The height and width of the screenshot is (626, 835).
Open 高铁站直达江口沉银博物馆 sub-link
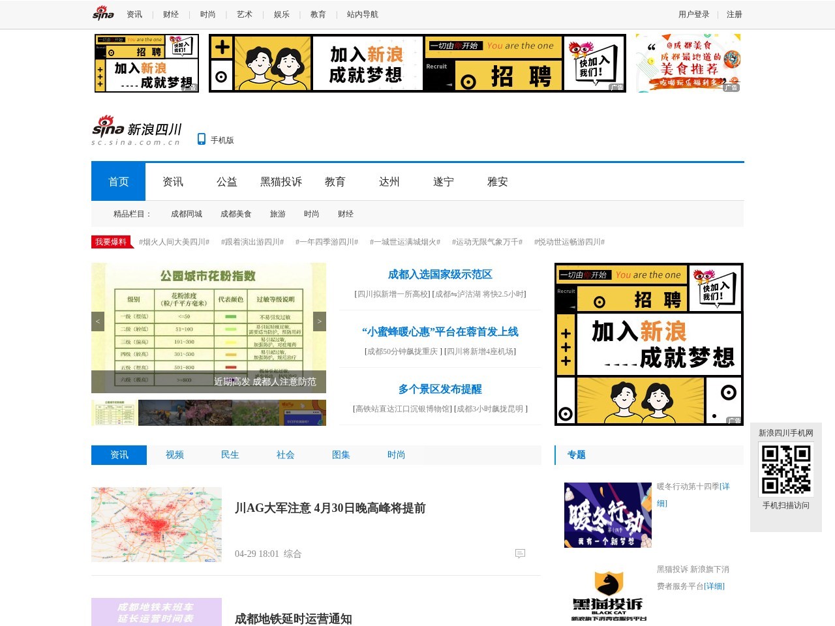pos(402,409)
